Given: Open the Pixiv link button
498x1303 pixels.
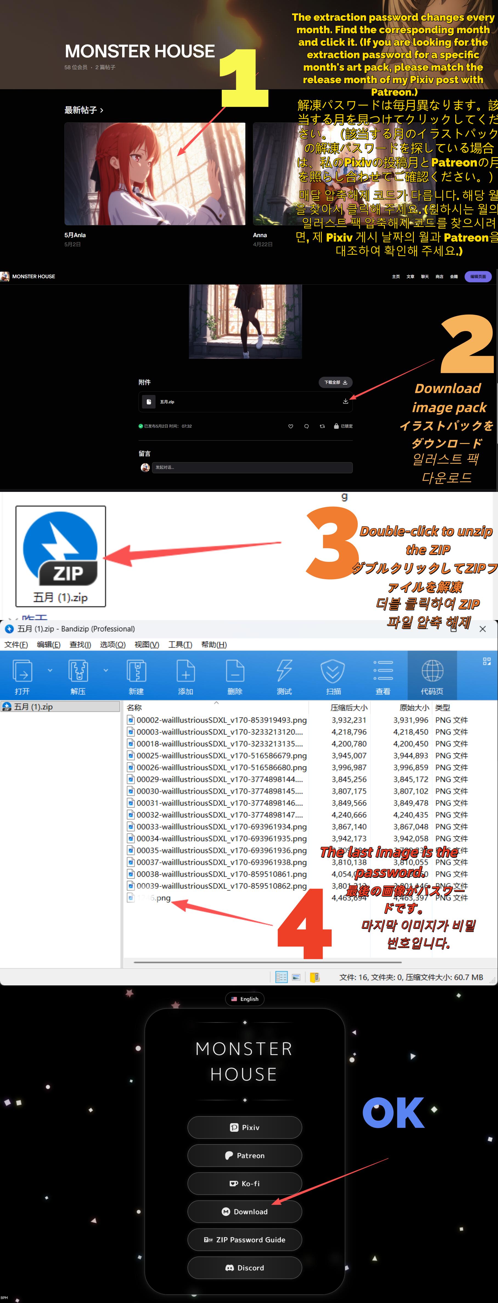Looking at the screenshot, I should coord(245,1128).
